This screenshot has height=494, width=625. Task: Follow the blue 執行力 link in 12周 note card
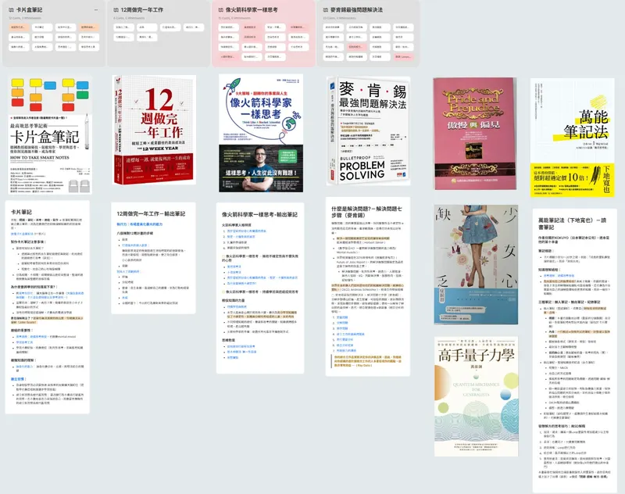140,224
